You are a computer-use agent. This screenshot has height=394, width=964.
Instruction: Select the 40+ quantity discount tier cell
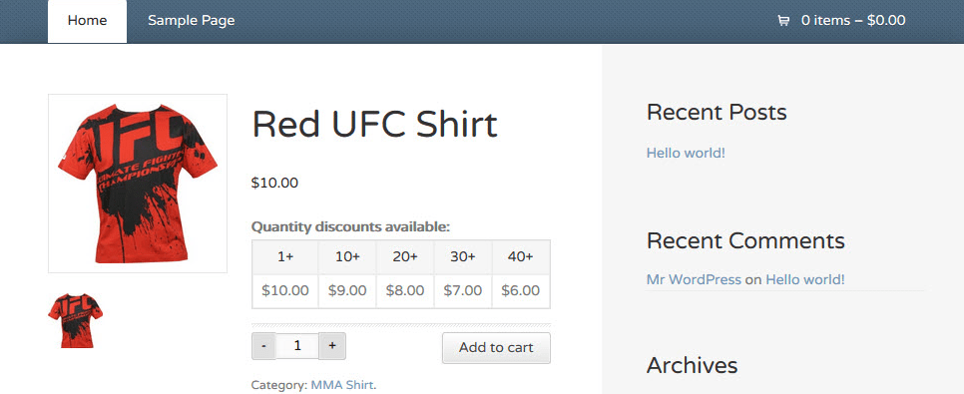coord(521,257)
